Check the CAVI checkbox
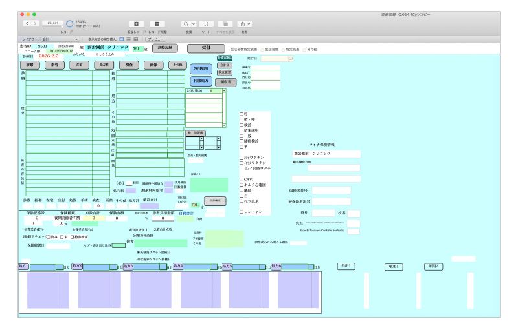The image size is (518, 330). [242, 179]
